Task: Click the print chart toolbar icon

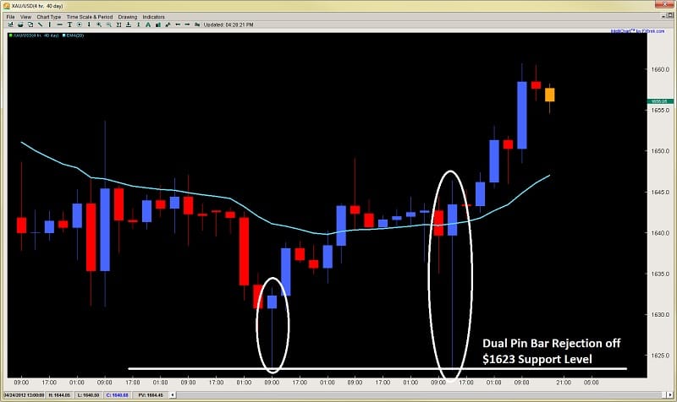Action: point(20,24)
